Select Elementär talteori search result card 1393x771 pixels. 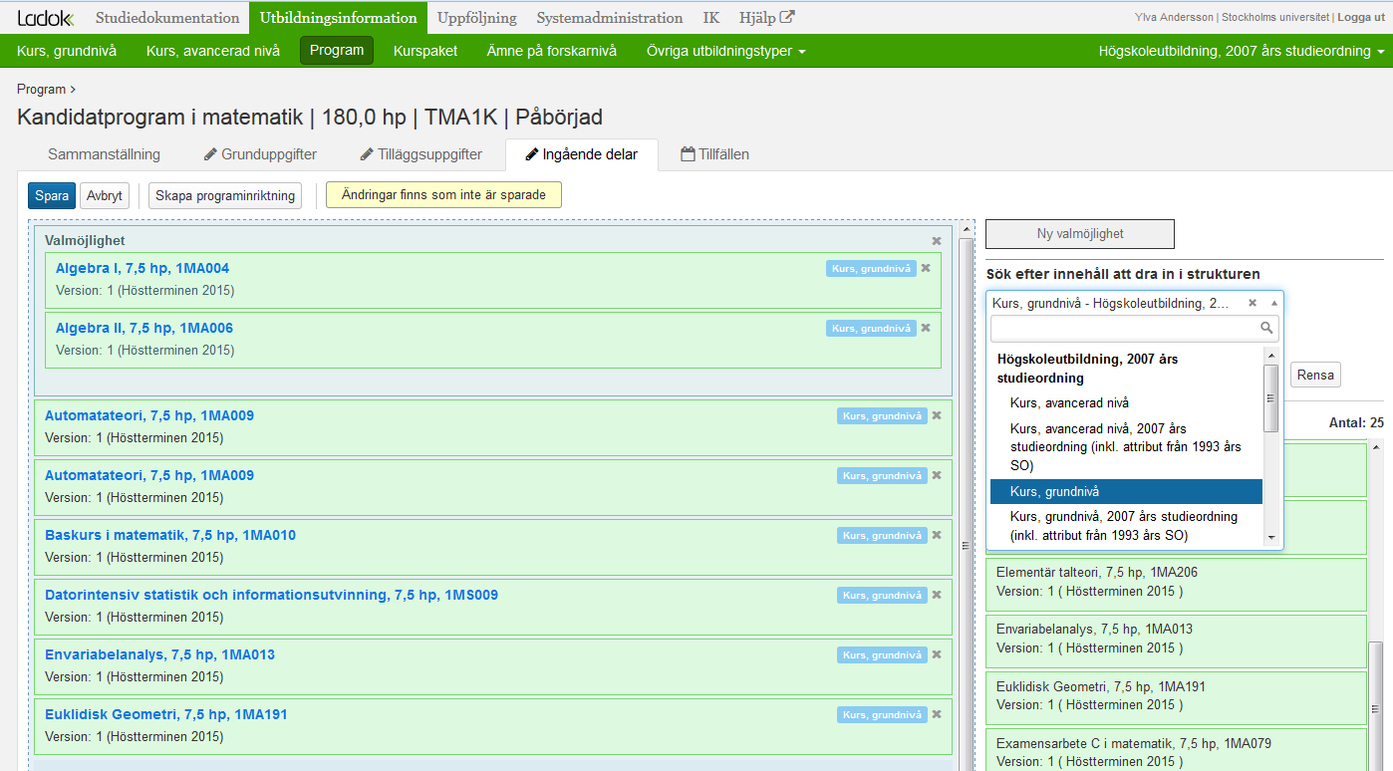tap(1176, 583)
